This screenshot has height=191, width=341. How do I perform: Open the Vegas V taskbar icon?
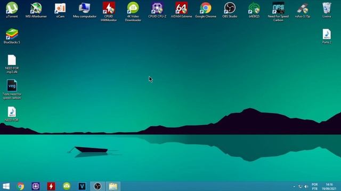pyautogui.click(x=82, y=186)
